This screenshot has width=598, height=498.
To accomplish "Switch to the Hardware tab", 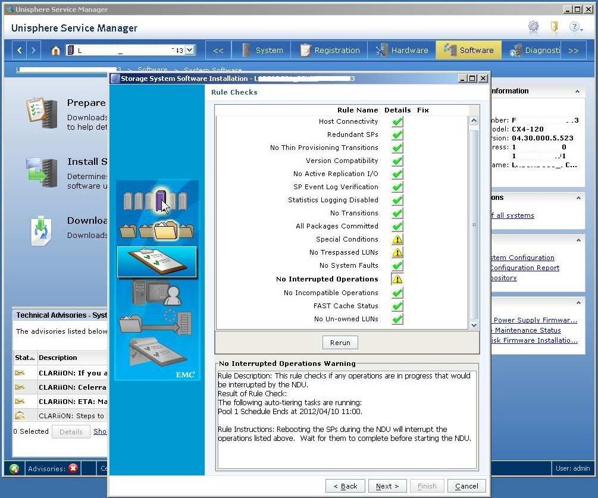I will tap(402, 51).
